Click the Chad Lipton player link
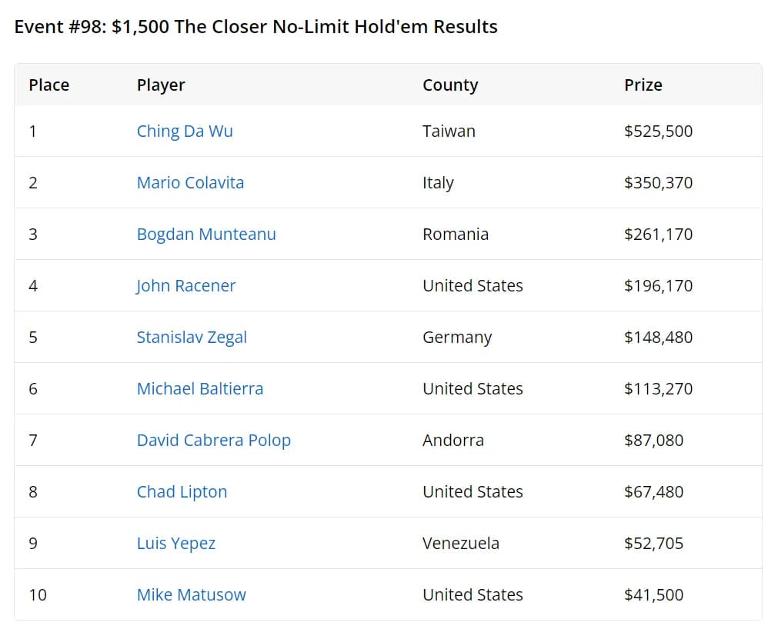778x639 pixels. (182, 491)
